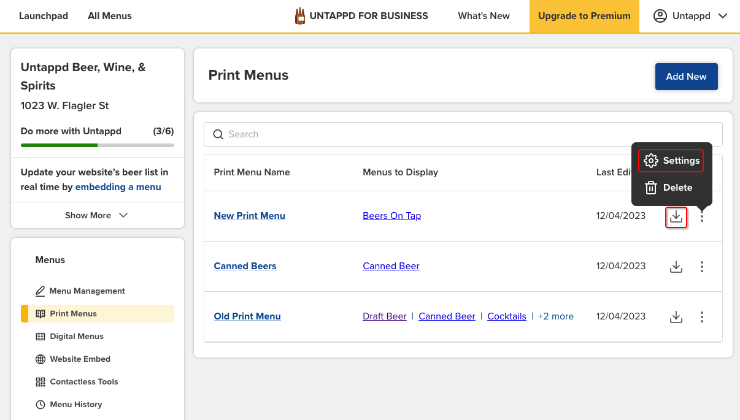Image resolution: width=740 pixels, height=420 pixels.
Task: Download the New Print Menu
Action: coord(676,217)
